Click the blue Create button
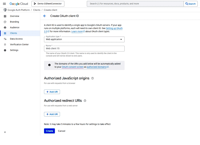 pos(49,131)
